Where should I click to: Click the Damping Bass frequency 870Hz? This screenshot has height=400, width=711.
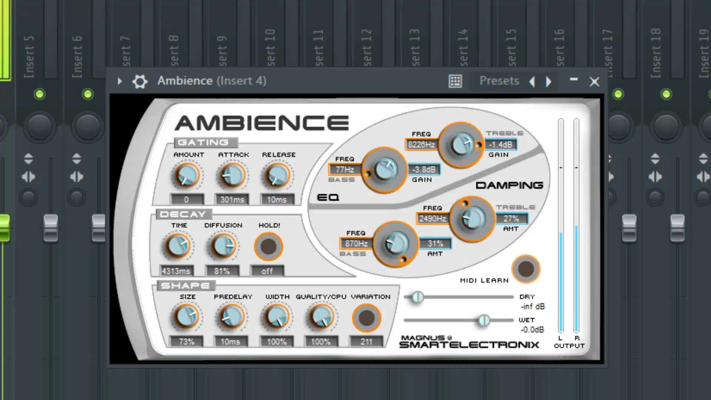pos(356,243)
